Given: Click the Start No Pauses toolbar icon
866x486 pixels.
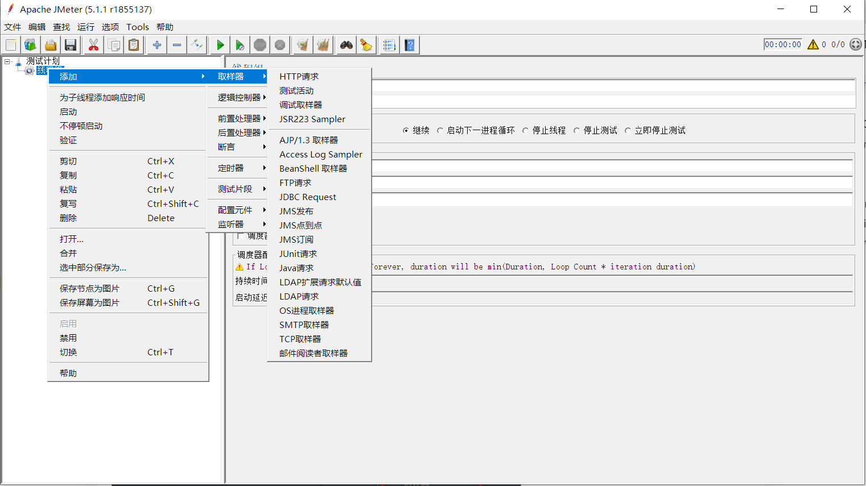Looking at the screenshot, I should (x=240, y=45).
